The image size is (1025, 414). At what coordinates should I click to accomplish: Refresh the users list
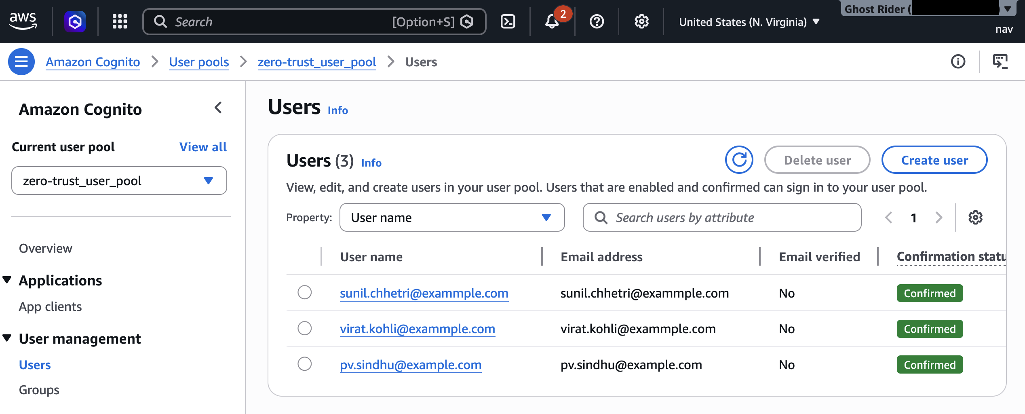[x=739, y=160]
